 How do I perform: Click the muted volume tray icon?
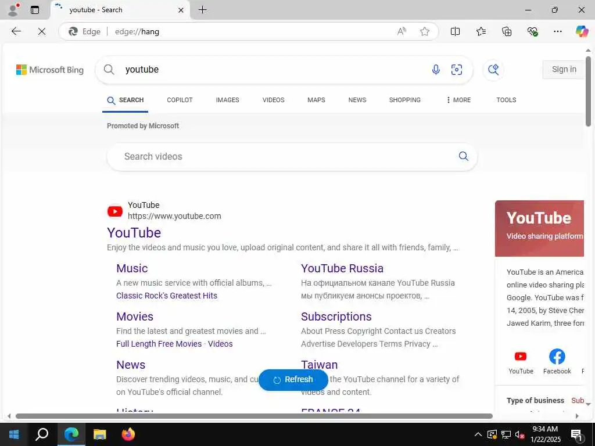point(520,434)
